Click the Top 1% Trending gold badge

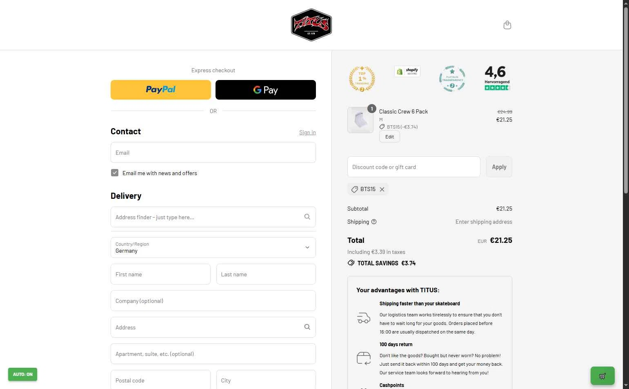point(362,78)
